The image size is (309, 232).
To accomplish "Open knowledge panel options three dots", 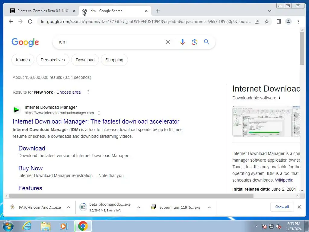I will click(x=279, y=98).
